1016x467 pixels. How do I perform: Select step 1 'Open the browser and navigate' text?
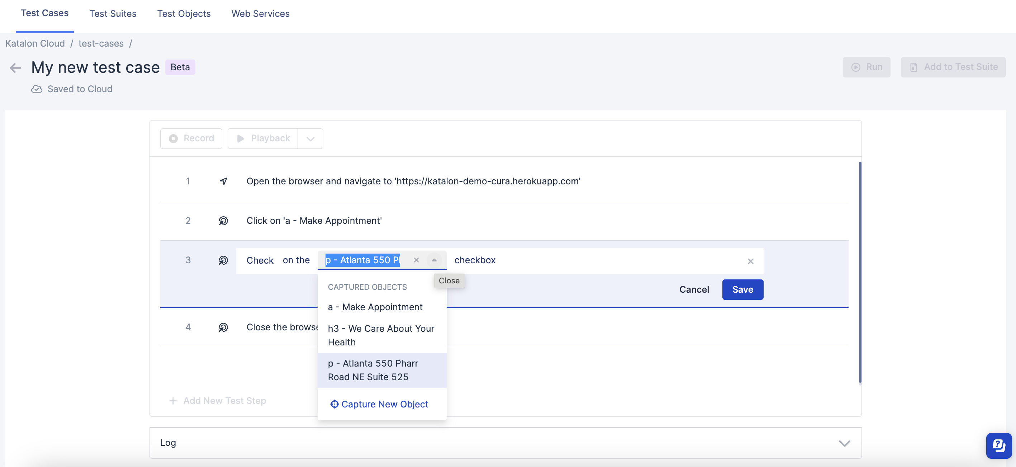coord(413,181)
